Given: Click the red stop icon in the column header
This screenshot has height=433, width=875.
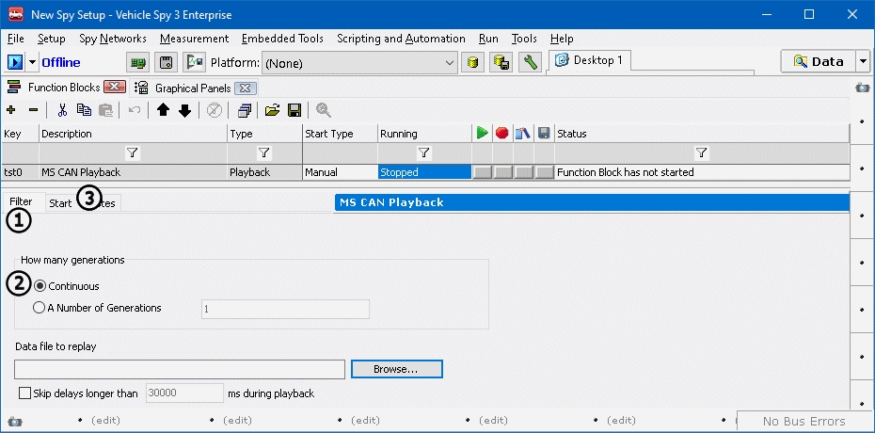Looking at the screenshot, I should (x=502, y=134).
